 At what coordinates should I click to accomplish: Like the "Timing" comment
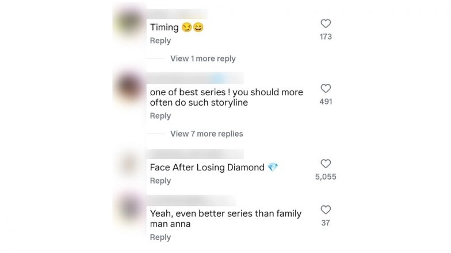click(326, 24)
